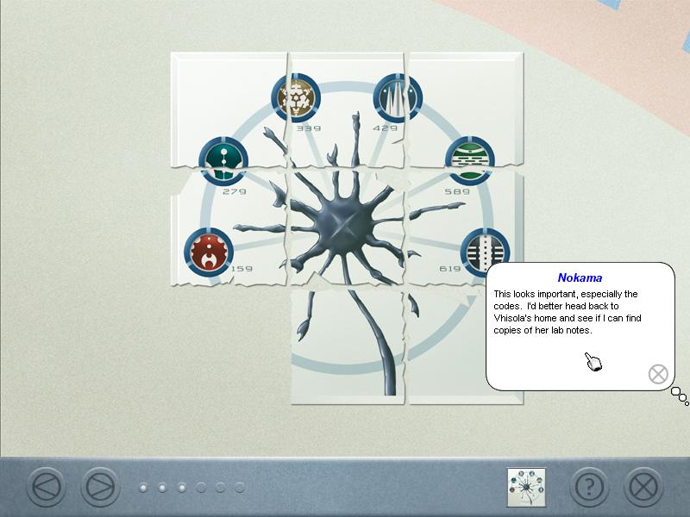
Task: Click the brown star symbol labeled 339
Action: tap(296, 97)
